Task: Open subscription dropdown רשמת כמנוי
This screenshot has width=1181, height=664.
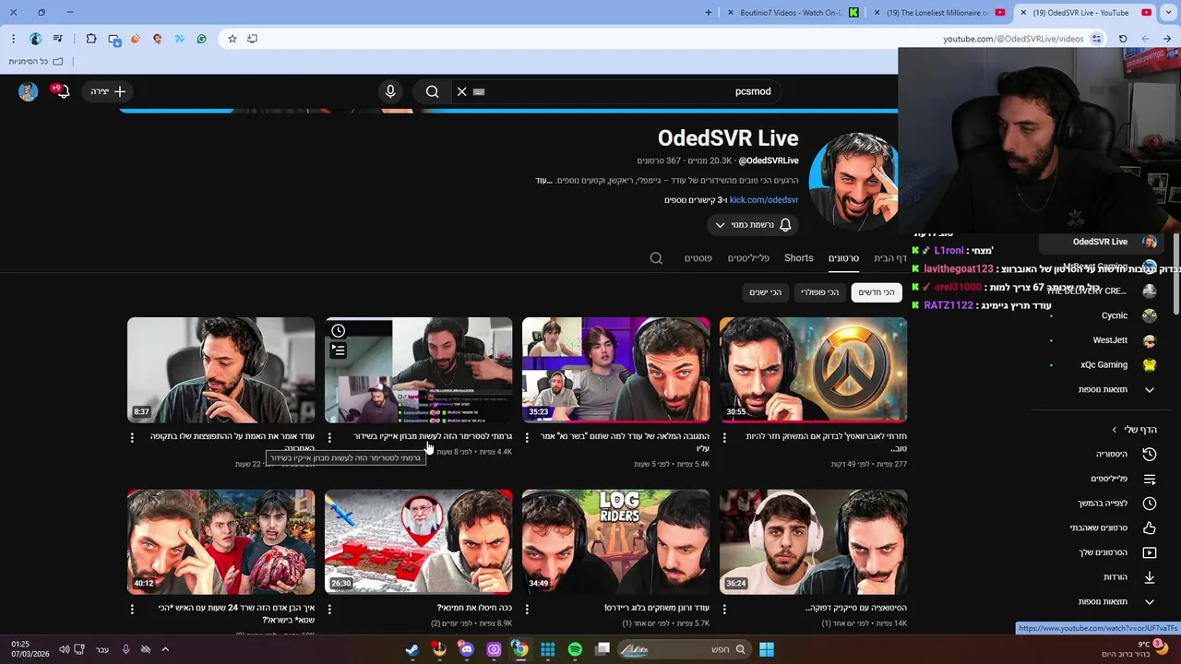Action: [754, 225]
